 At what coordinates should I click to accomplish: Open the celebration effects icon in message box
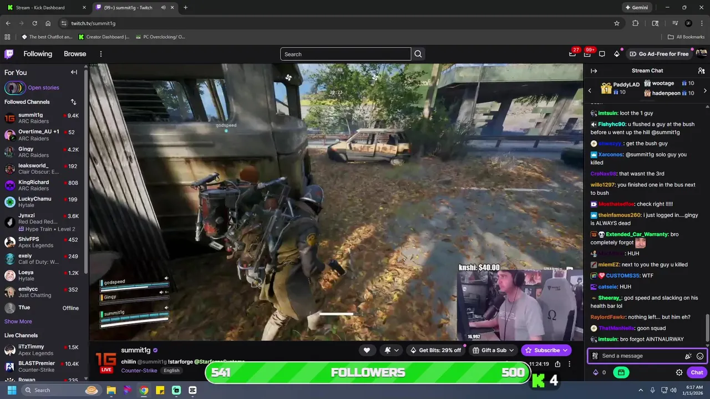pos(688,356)
